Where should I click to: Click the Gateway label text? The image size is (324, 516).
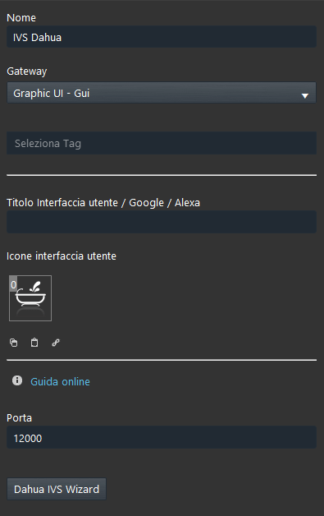coord(27,71)
